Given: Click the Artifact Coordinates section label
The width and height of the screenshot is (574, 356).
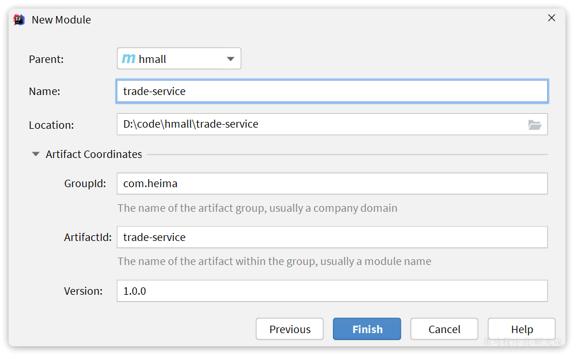Looking at the screenshot, I should click(x=94, y=154).
